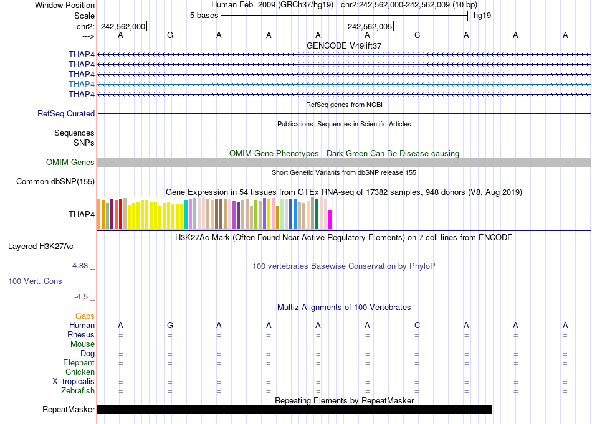592x424 pixels.
Task: Open the 'H3K27Ac Mark' ENCODE track title
Action: point(344,238)
